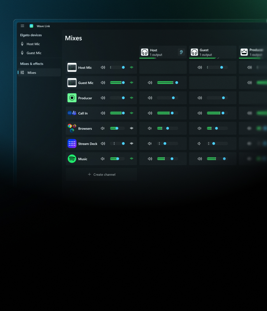The height and width of the screenshot is (311, 267).
Task: Adjust Host Mic slider in Guest mix
Action: click(x=217, y=67)
